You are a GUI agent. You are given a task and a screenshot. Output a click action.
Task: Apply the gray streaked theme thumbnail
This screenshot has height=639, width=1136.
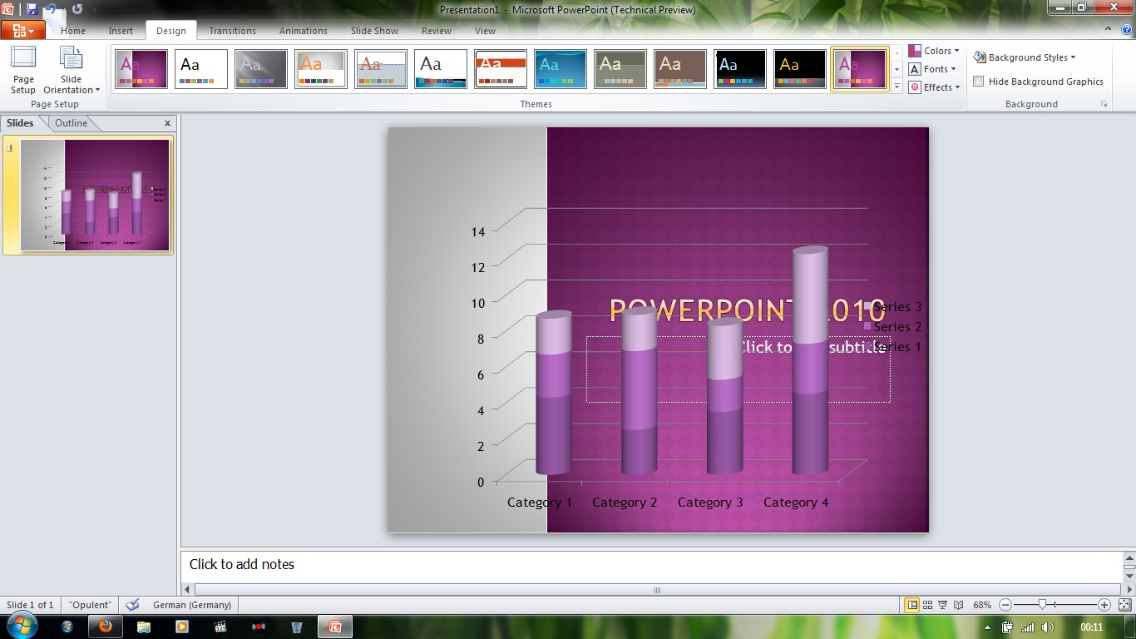(x=261, y=69)
